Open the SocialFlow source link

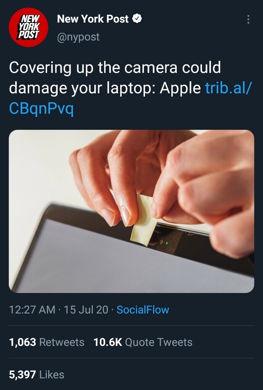point(143,310)
